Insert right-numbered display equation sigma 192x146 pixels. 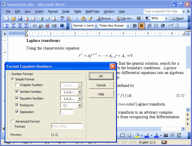[27, 26]
